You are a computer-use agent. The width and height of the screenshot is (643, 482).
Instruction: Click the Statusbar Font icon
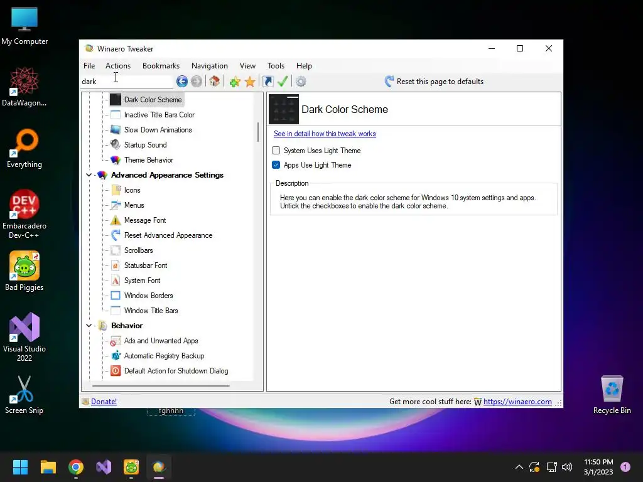tap(116, 265)
